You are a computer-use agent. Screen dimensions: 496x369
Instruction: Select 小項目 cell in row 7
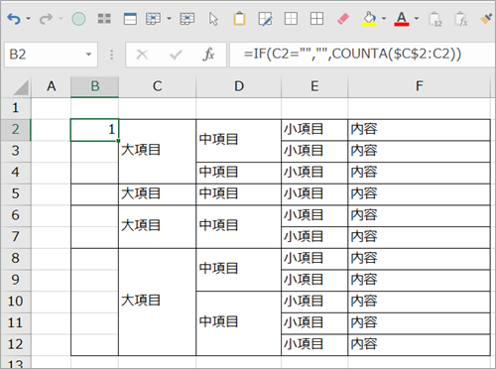pyautogui.click(x=314, y=237)
